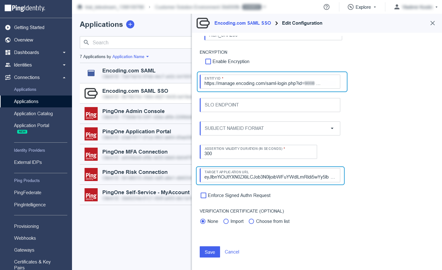Open the Subject NameID Format dropdown
The height and width of the screenshot is (270, 442).
270,128
